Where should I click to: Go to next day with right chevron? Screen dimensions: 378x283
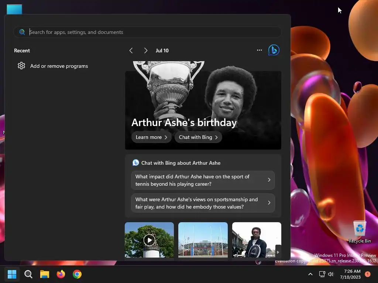coord(145,50)
